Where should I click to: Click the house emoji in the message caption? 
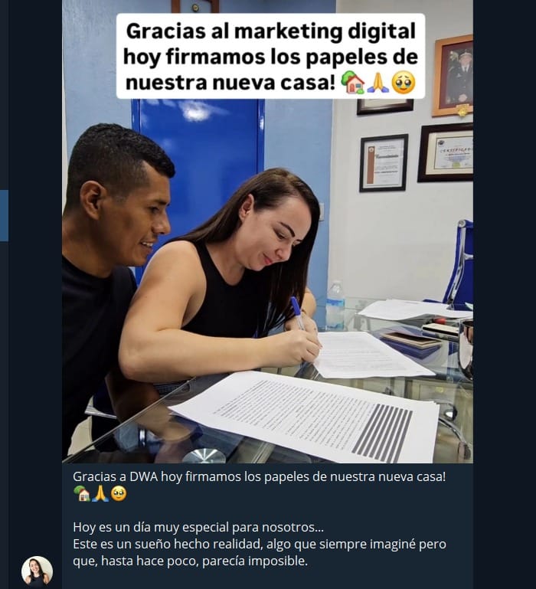click(81, 493)
